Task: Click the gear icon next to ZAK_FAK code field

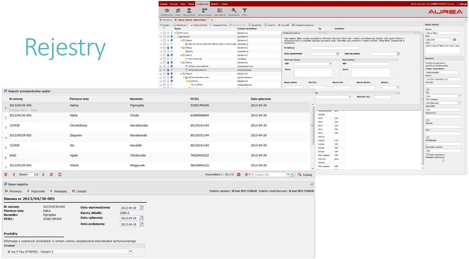Action: click(454, 40)
